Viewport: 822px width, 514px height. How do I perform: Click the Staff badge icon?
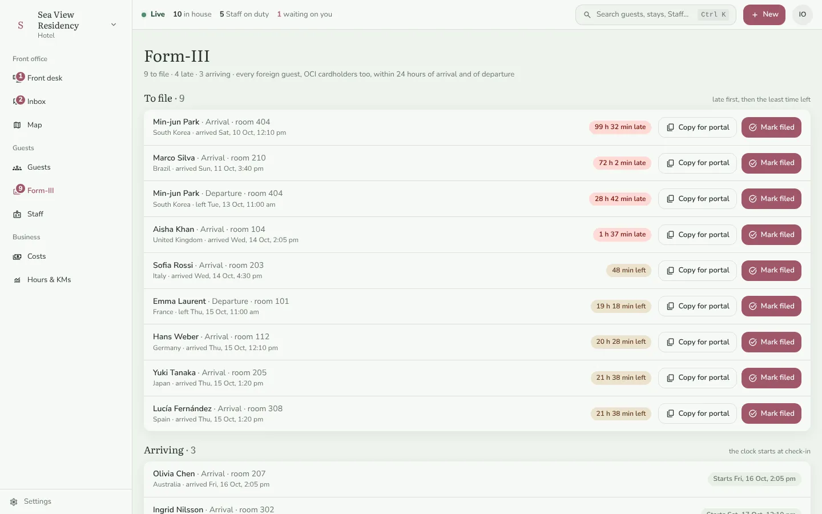click(x=17, y=214)
